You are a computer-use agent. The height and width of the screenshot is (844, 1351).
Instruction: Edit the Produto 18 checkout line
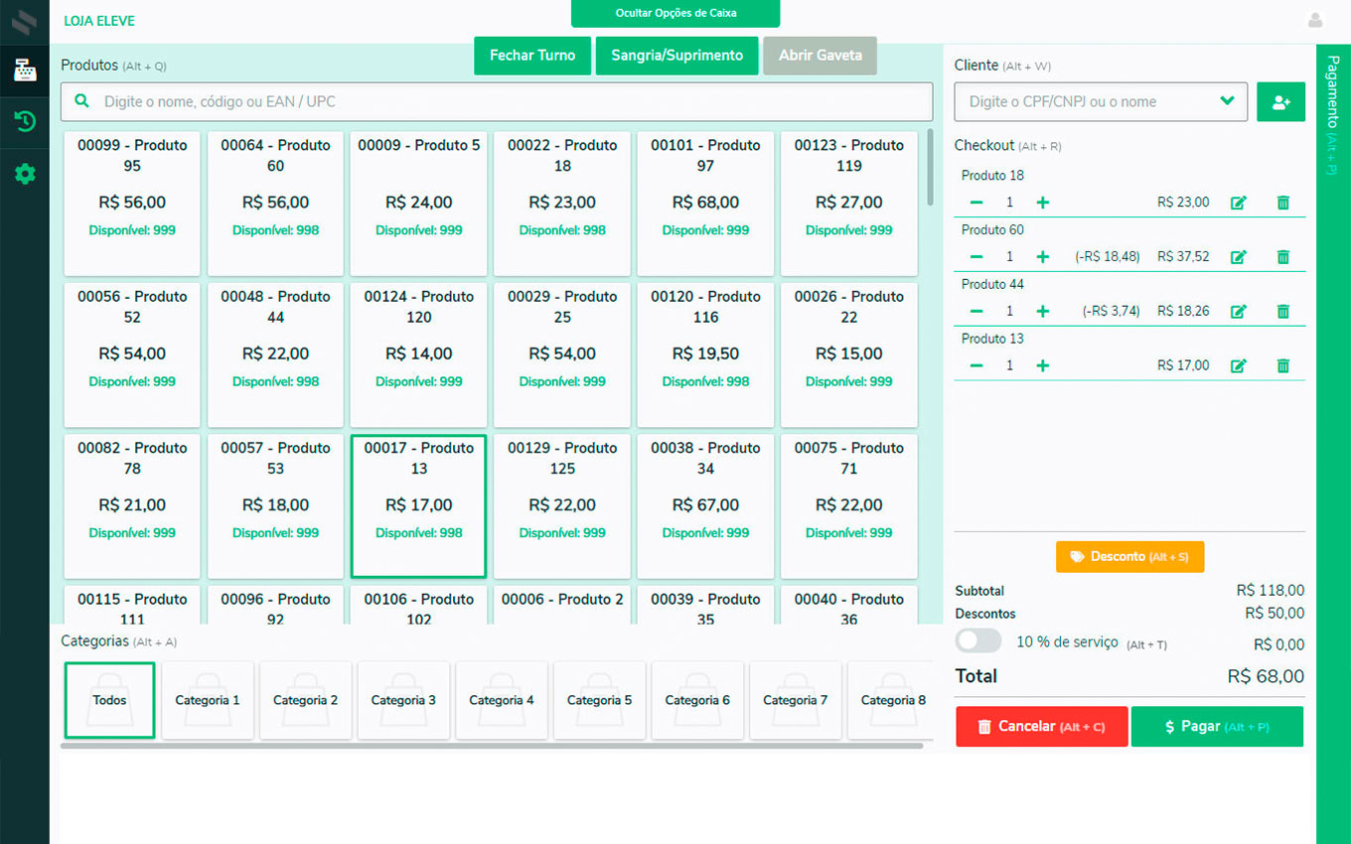click(x=1238, y=203)
